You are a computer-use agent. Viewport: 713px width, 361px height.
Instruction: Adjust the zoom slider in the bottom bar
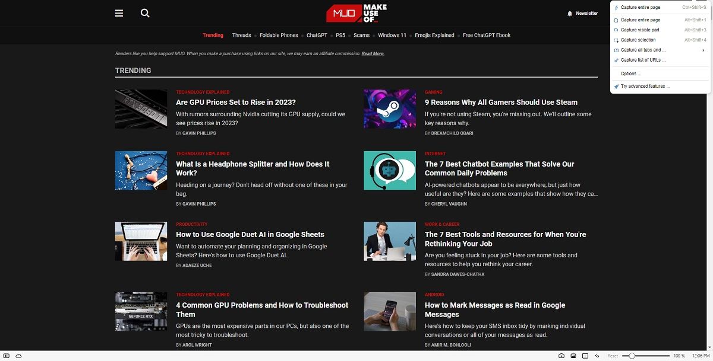[633, 356]
